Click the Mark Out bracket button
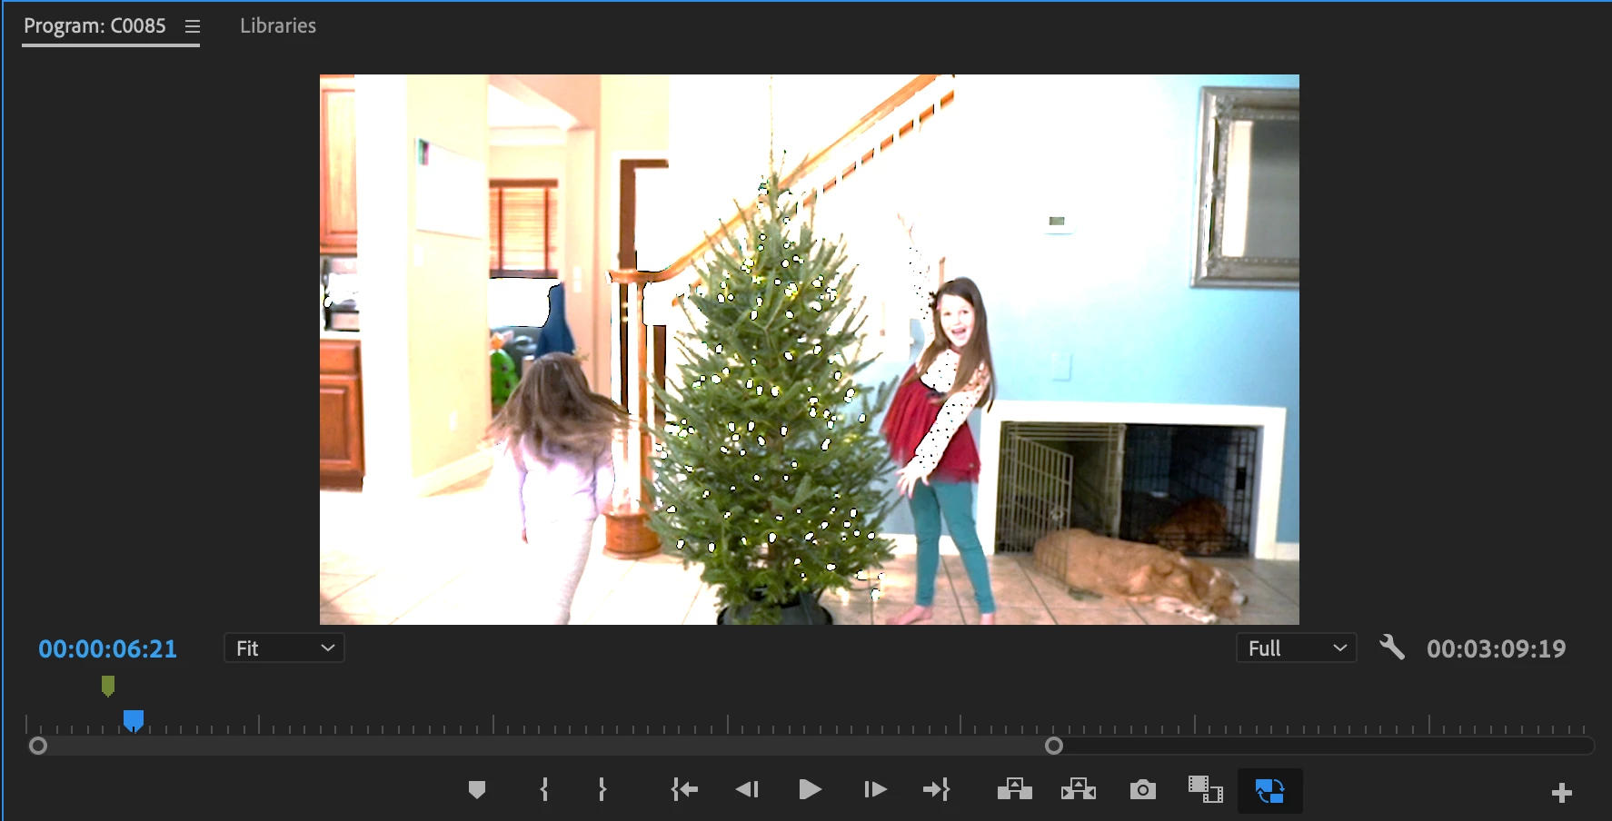The image size is (1612, 821). pyautogui.click(x=602, y=789)
